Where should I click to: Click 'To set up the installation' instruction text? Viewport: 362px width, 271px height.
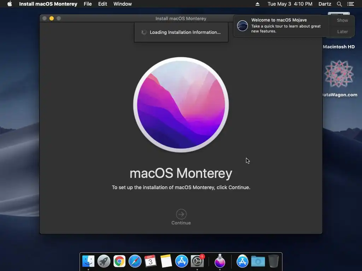(x=181, y=187)
